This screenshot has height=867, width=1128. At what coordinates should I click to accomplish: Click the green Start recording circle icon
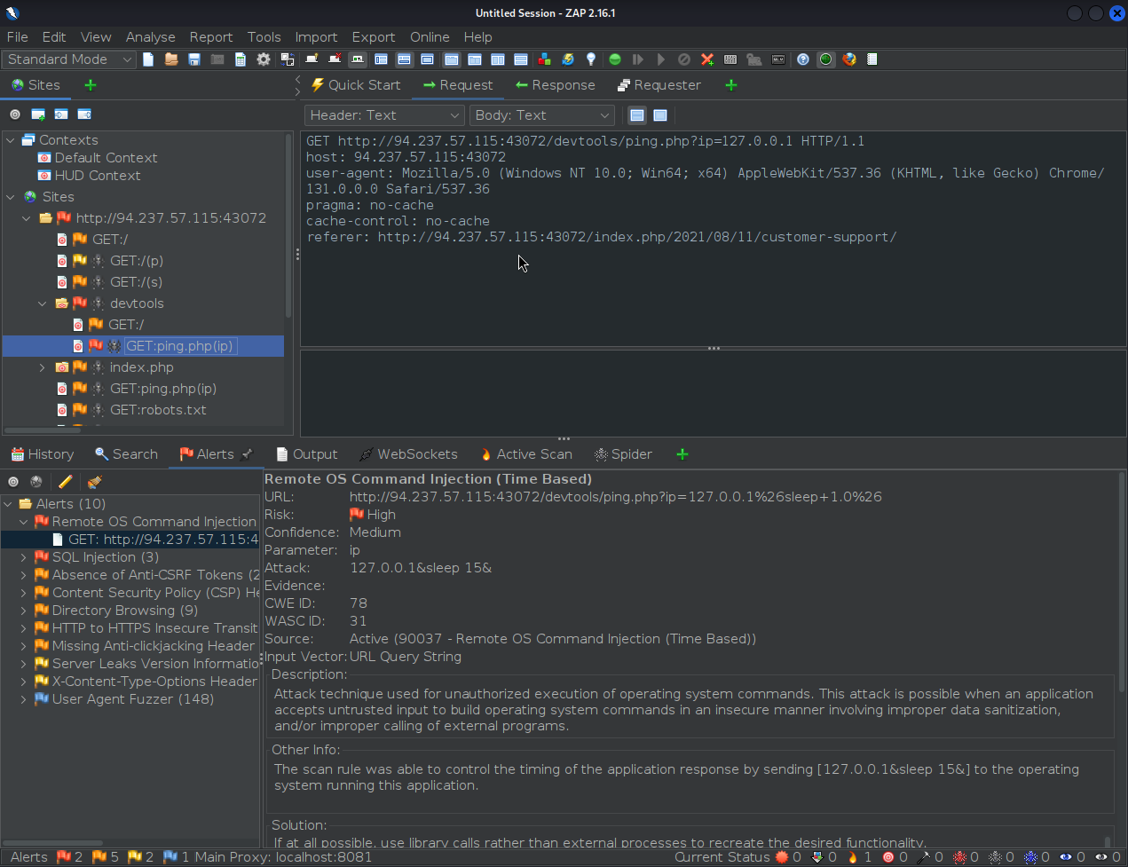pos(615,59)
